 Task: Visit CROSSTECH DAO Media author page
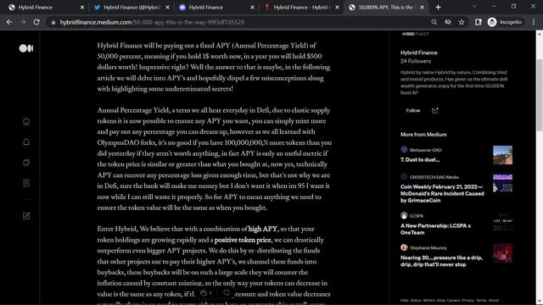point(434,177)
